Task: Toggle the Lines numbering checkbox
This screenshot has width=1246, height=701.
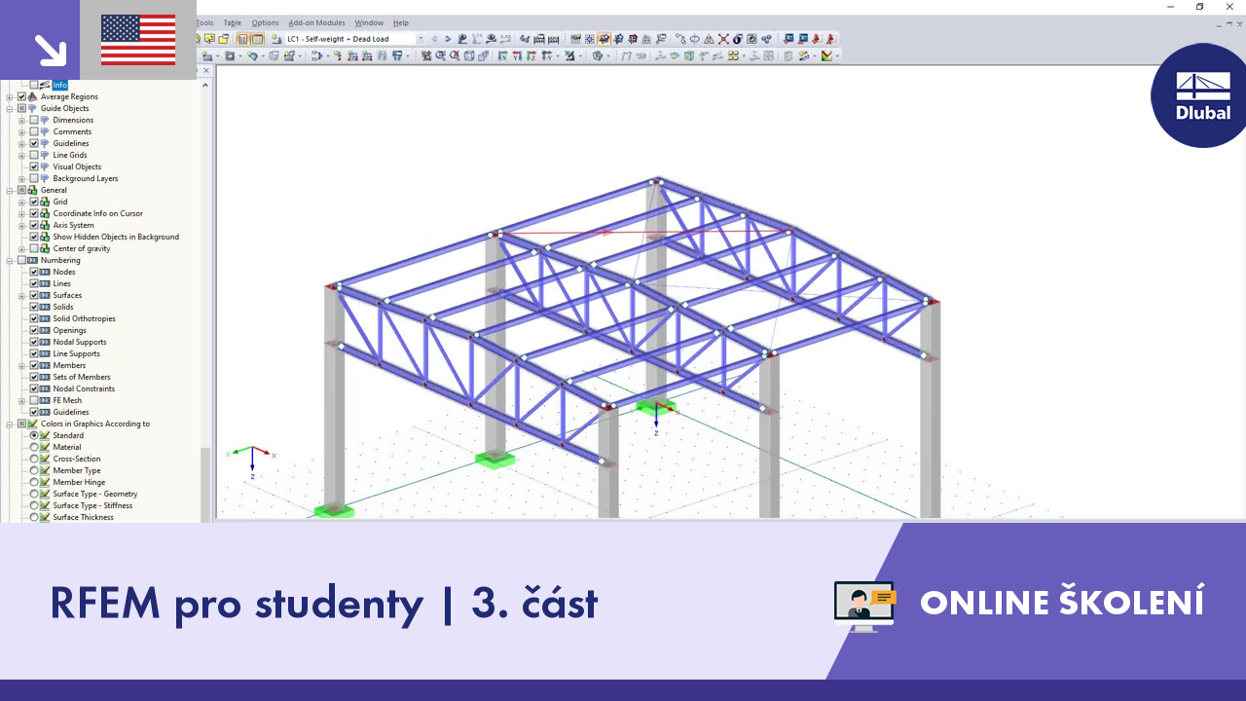Action: pos(34,283)
